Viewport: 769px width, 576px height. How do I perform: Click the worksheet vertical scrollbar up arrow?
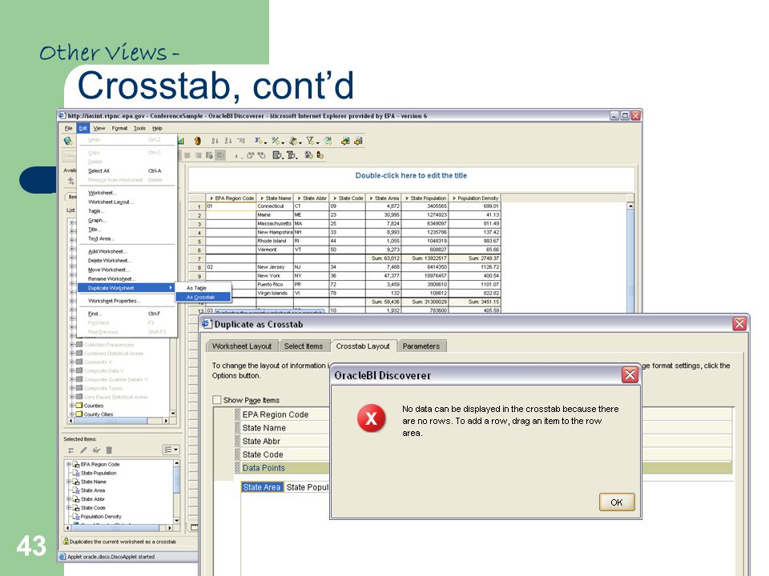click(x=630, y=206)
